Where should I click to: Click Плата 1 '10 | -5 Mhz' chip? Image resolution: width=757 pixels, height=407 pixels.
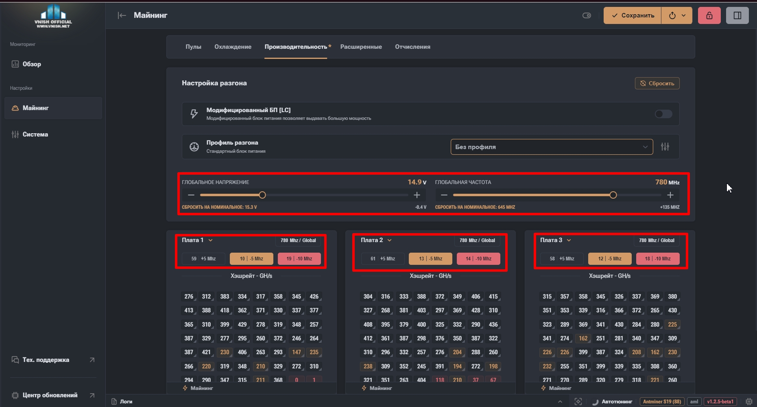click(x=251, y=259)
